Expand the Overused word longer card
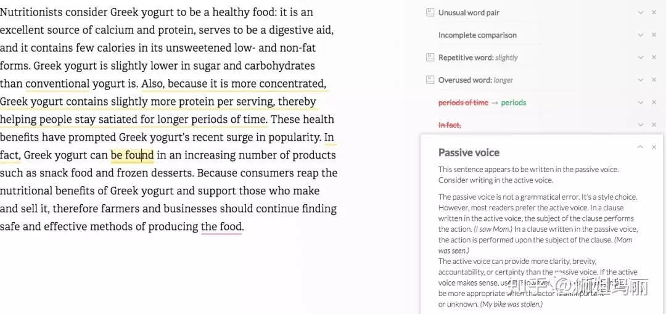 tap(640, 80)
